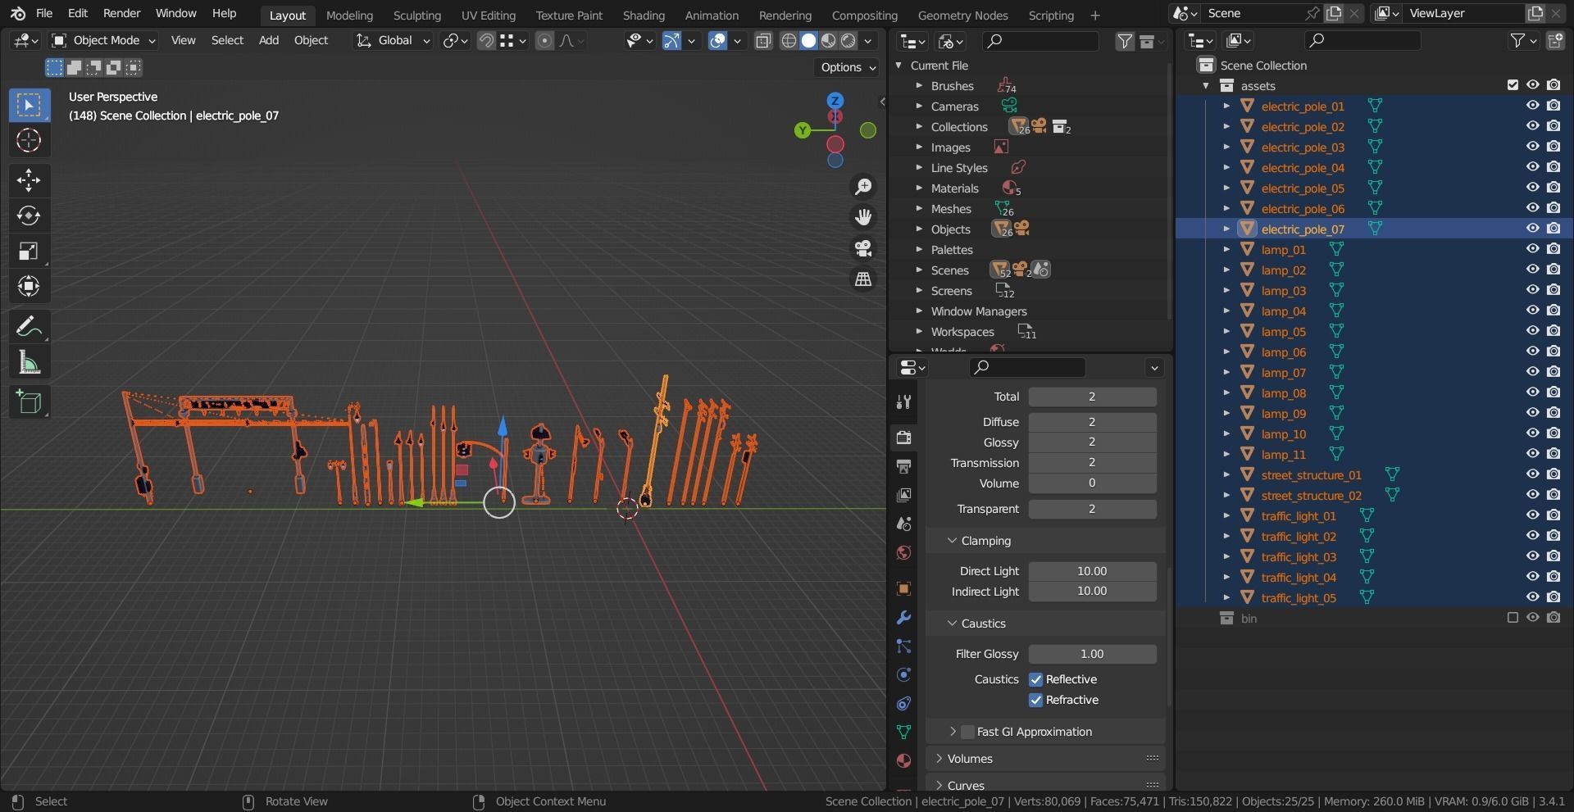This screenshot has height=812, width=1574.
Task: Hide electric_pole_01 in viewport
Action: 1532,106
